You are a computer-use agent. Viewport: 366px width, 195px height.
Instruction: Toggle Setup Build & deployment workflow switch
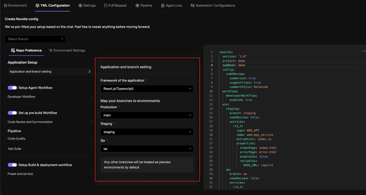pyautogui.click(x=12, y=165)
